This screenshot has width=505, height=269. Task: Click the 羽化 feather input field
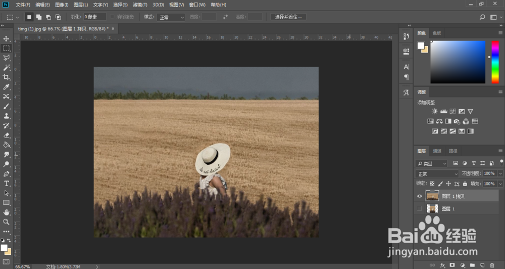(95, 17)
